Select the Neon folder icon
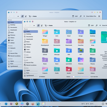 click(x=57, y=60)
